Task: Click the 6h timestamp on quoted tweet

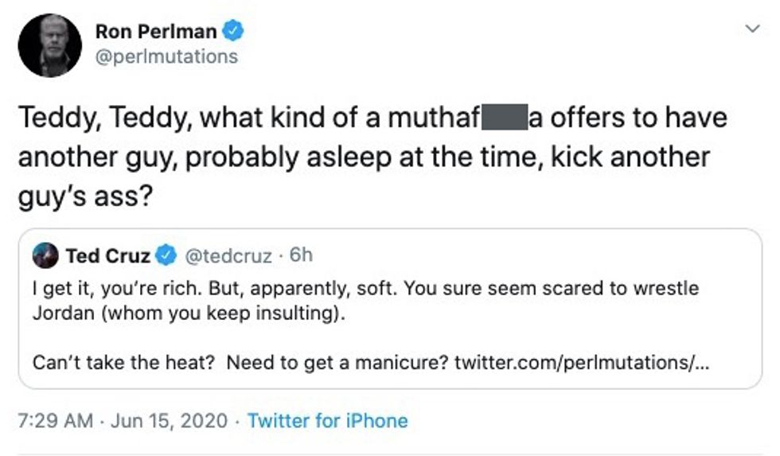Action: coord(301,255)
